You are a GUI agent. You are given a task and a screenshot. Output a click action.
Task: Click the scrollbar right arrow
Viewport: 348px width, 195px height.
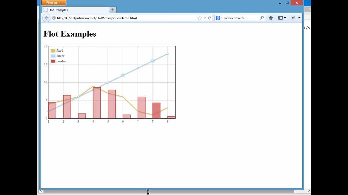coord(309,191)
